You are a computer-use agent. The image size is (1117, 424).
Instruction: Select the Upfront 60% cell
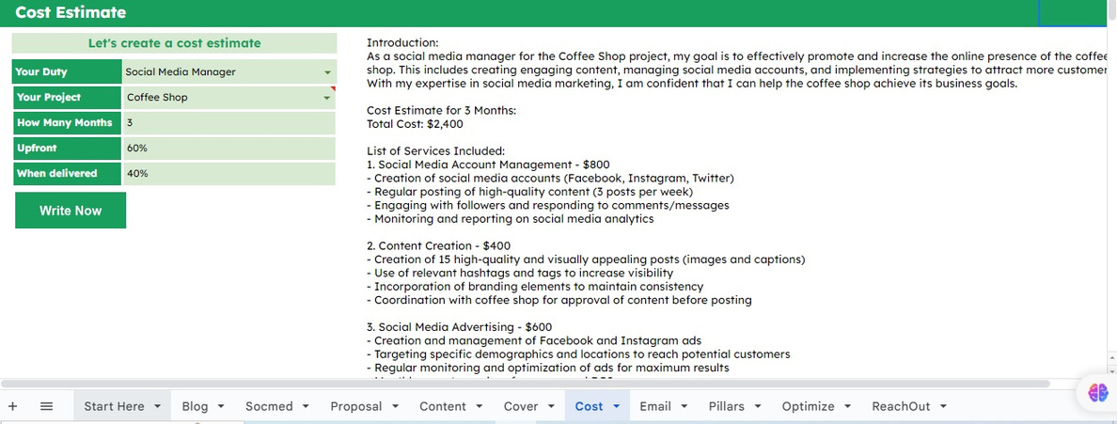[229, 149]
